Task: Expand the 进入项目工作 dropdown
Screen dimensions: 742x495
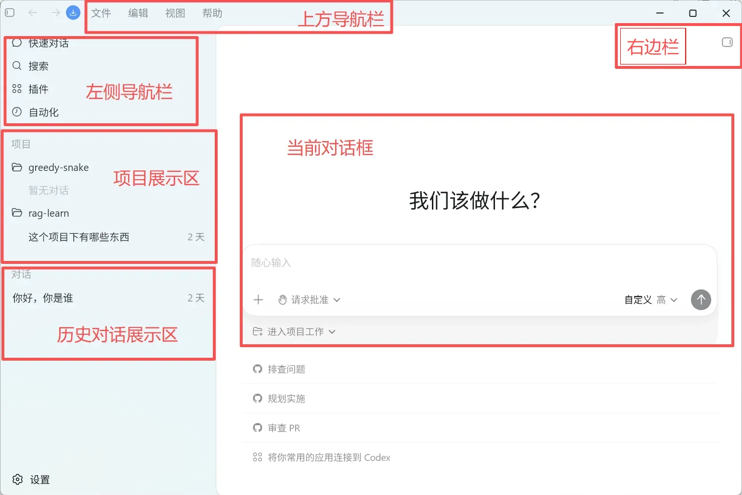Action: (x=294, y=332)
